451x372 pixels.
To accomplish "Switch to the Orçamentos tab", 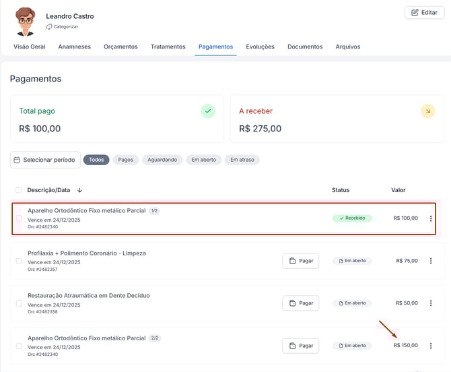I will 120,46.
